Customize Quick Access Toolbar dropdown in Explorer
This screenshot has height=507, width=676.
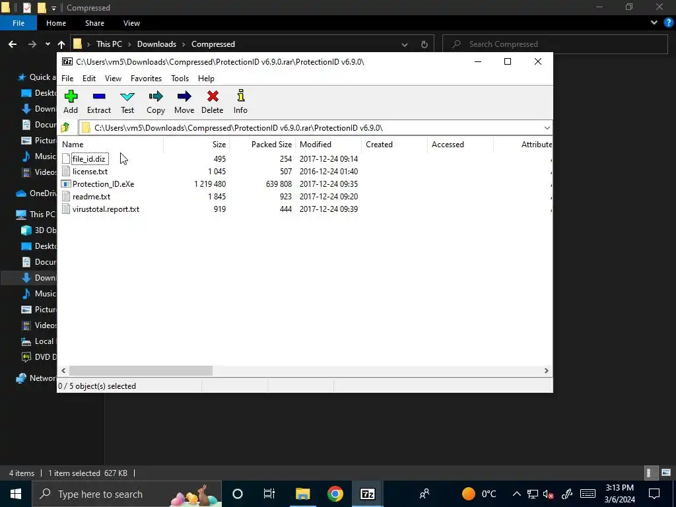click(x=53, y=8)
